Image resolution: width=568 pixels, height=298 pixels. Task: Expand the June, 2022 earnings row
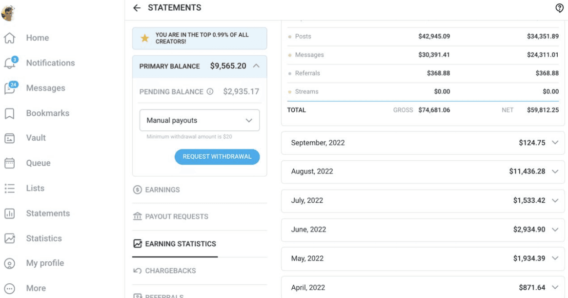tap(554, 230)
